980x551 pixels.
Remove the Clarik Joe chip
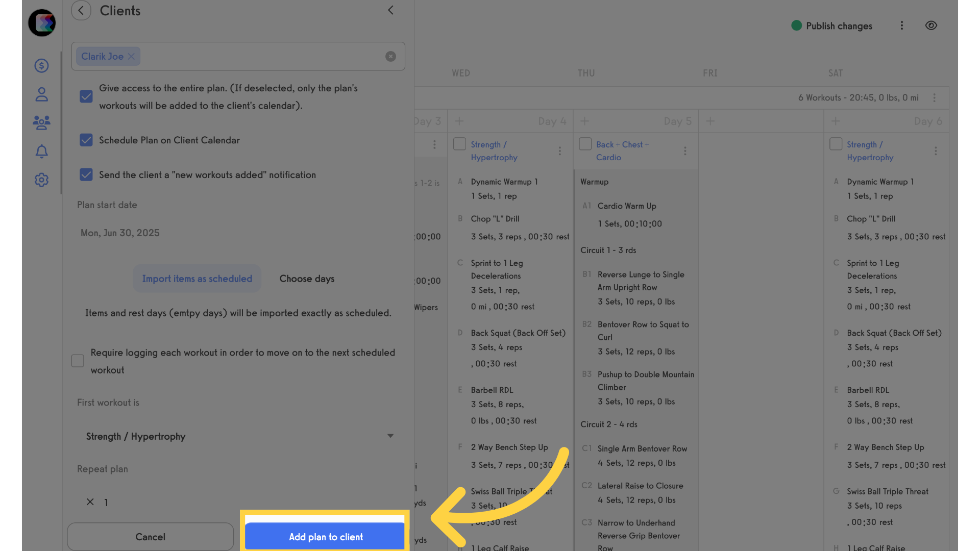[x=131, y=56]
